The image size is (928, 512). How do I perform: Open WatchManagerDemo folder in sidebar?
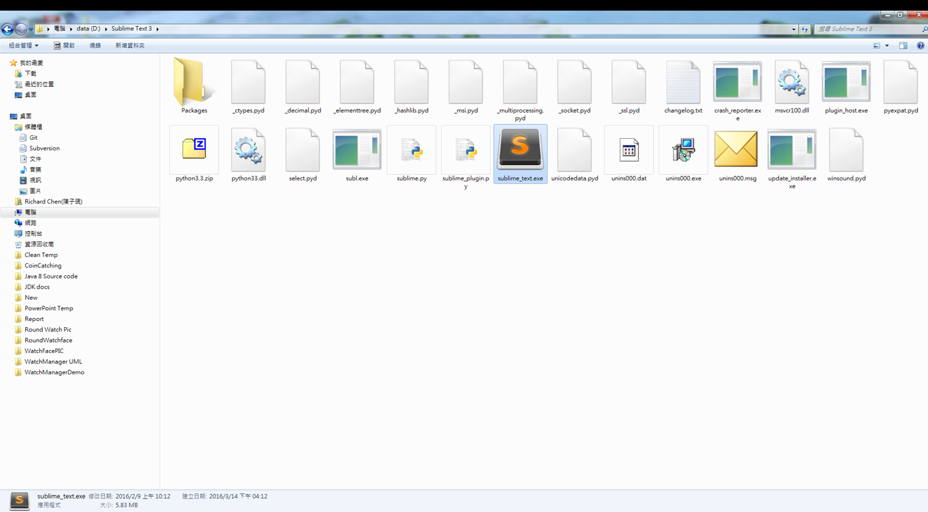click(x=54, y=373)
